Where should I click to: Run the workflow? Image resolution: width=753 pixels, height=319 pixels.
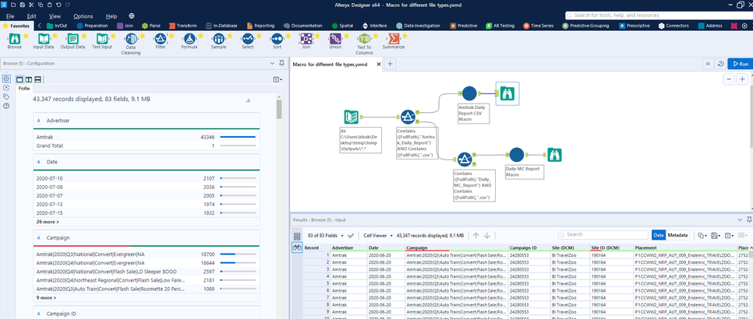[x=739, y=64]
